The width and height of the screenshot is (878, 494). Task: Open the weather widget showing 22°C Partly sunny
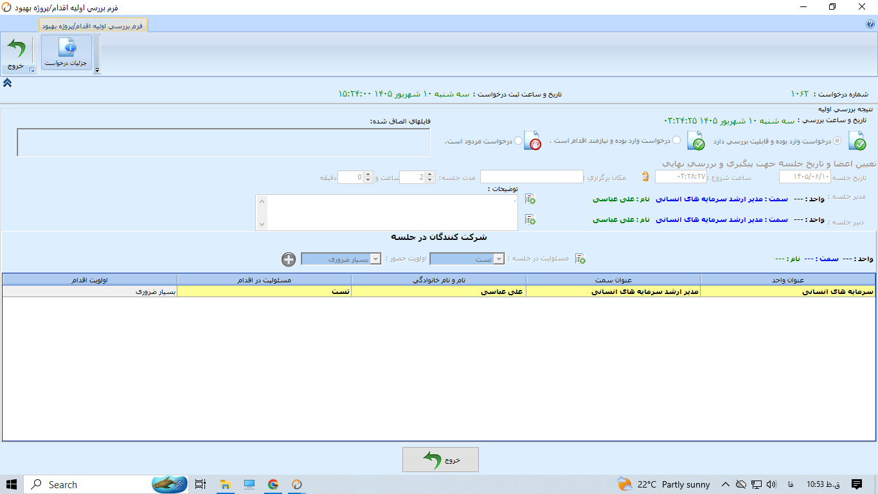663,484
